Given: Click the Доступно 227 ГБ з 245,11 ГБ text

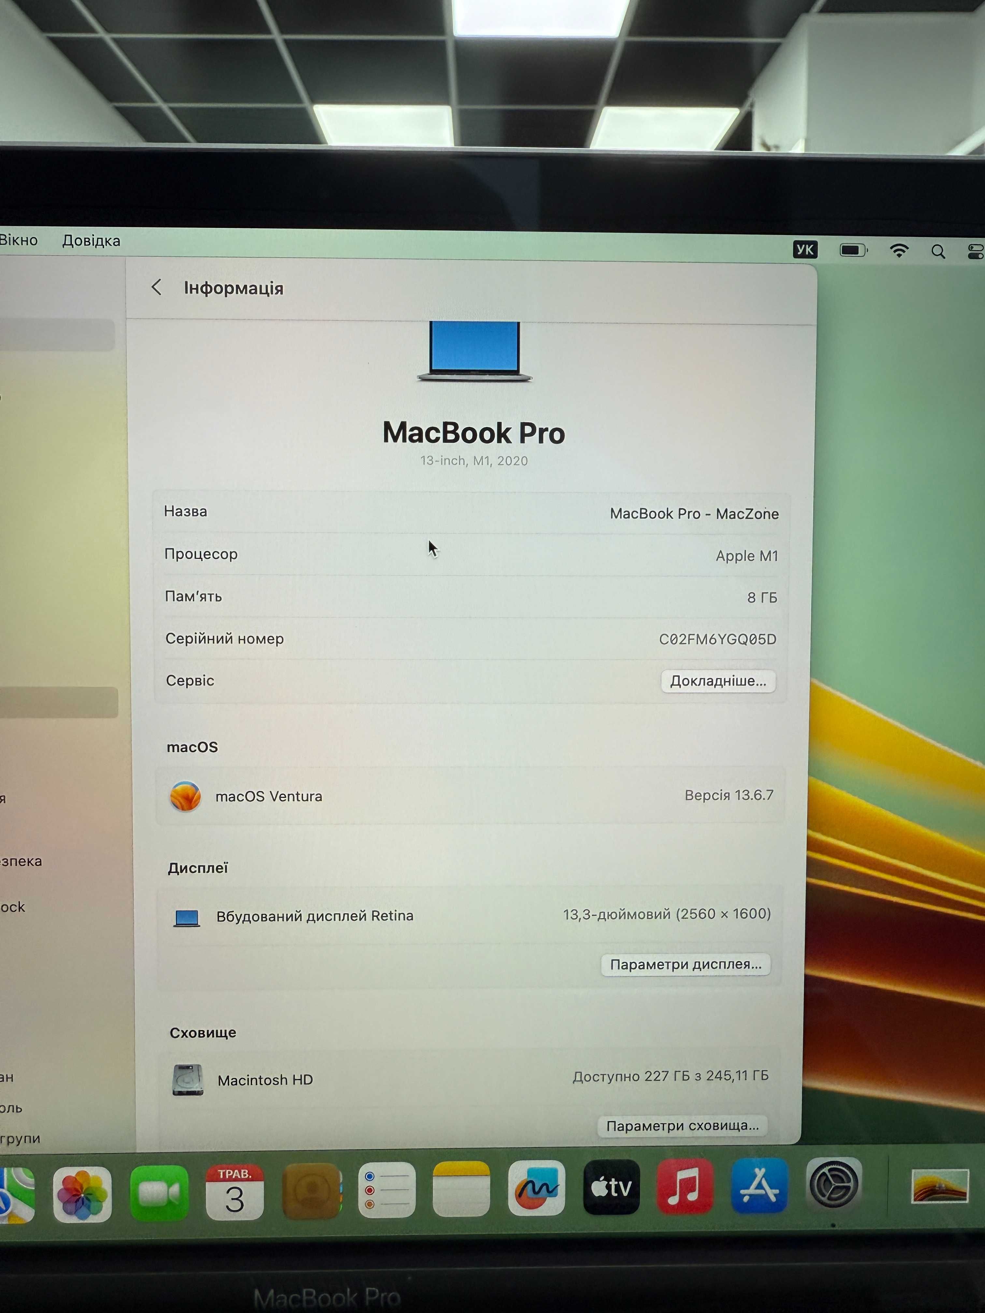Looking at the screenshot, I should [x=670, y=1076].
